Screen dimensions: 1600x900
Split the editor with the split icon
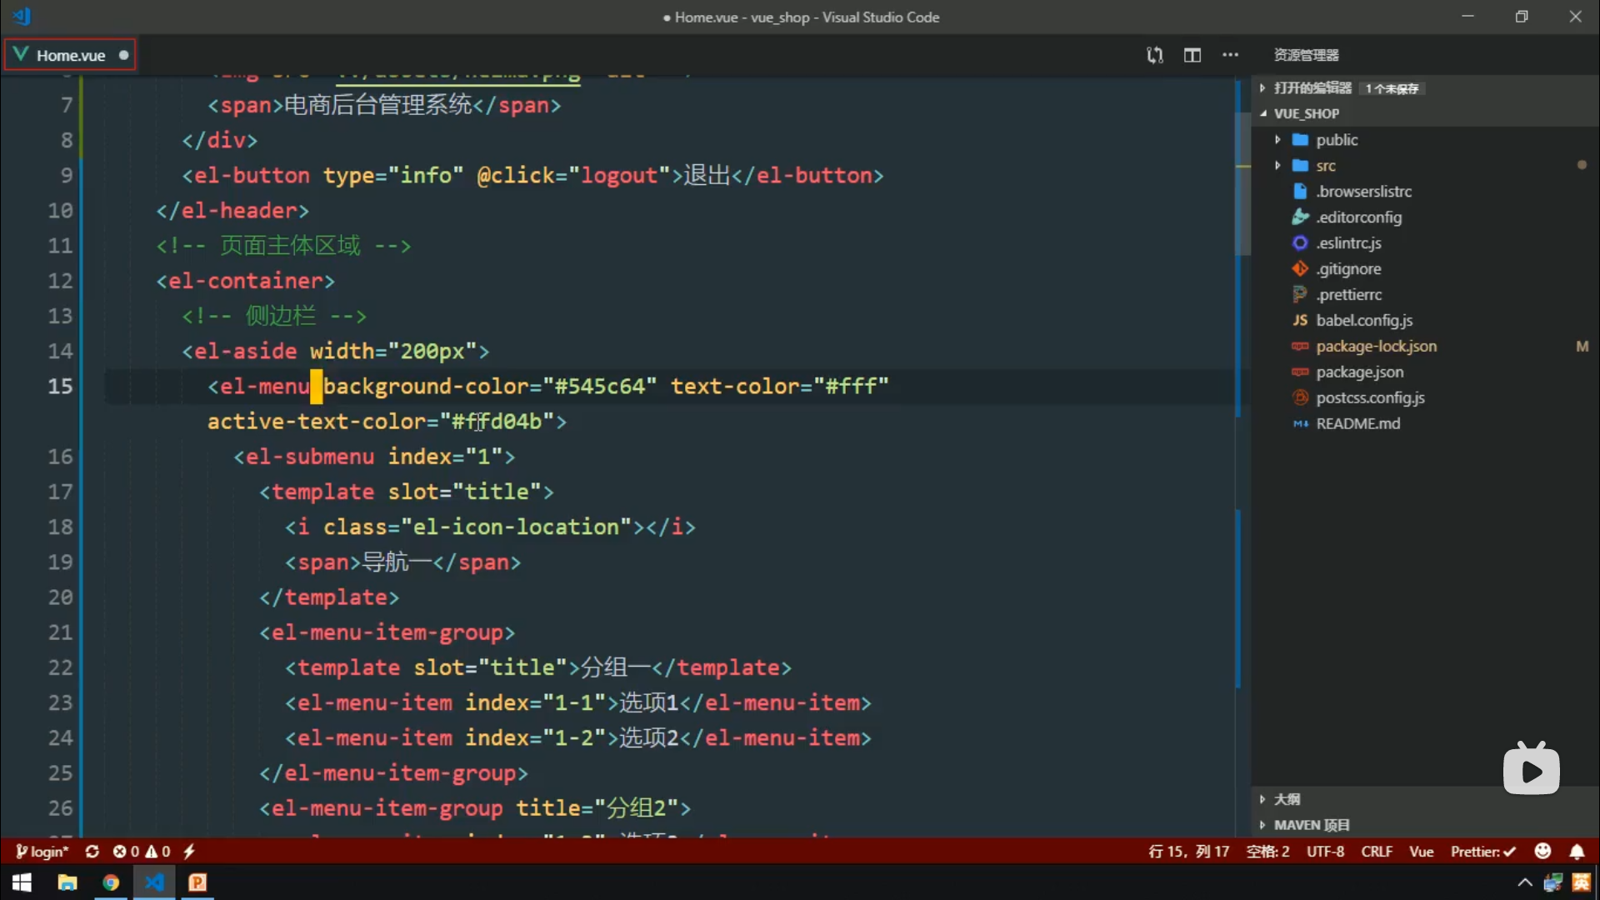coord(1192,55)
